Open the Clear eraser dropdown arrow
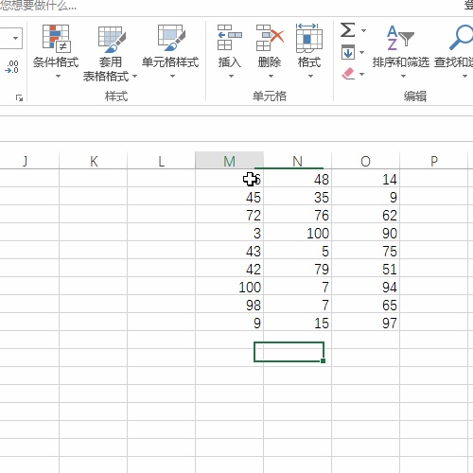 361,74
